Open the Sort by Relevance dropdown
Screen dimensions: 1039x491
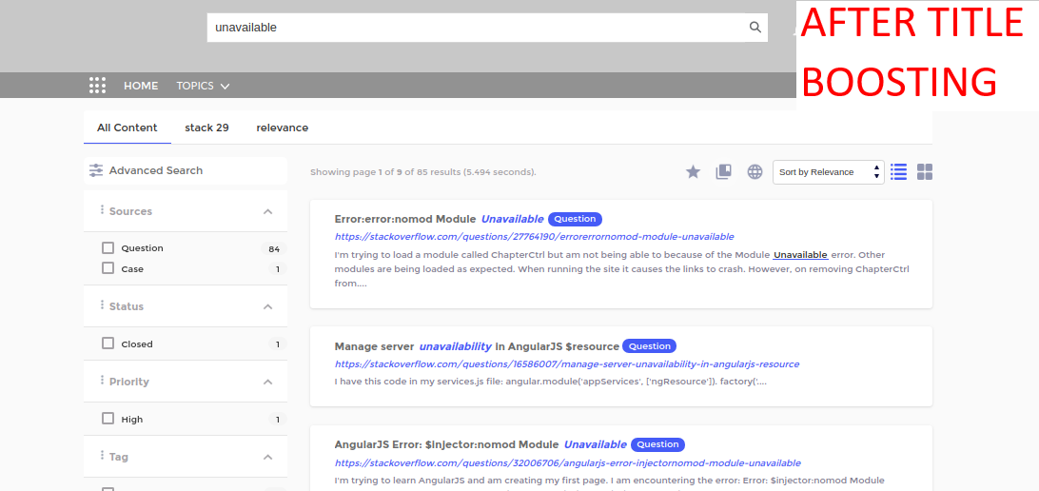tap(828, 172)
